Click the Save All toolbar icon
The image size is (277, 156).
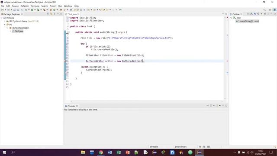(18, 10)
